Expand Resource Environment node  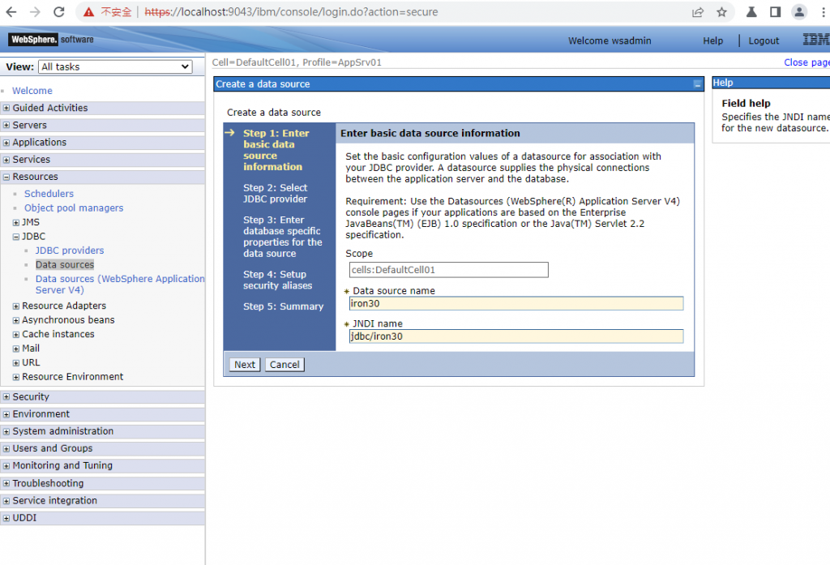[x=16, y=377]
